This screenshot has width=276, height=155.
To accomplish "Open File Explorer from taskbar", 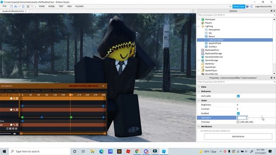I will click(x=92, y=151).
